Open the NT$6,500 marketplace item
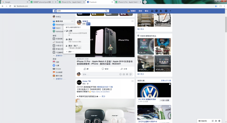Screen dimensions: 227x123 point(145,46)
